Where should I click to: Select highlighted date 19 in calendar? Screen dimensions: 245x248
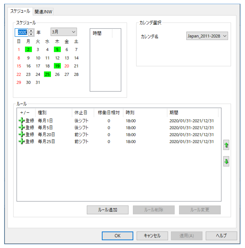[57, 66]
